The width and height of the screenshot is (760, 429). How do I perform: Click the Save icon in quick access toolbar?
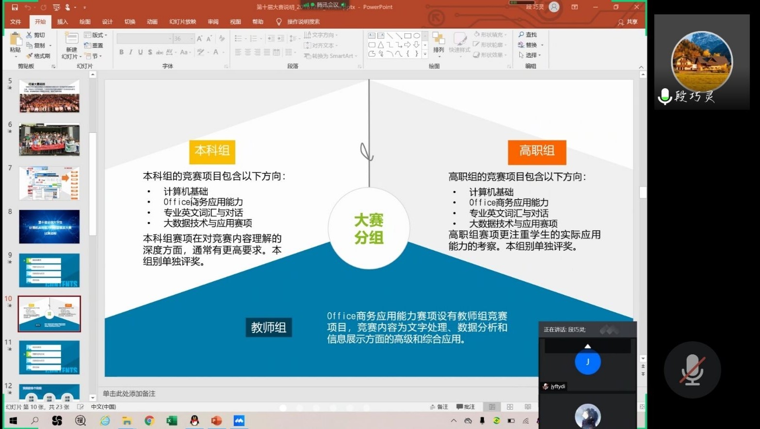click(15, 7)
